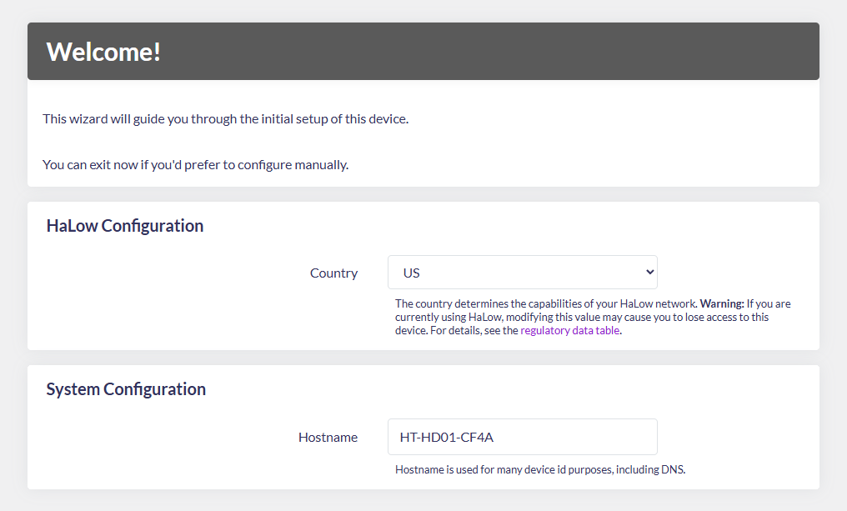
Task: Open the Country dropdown
Action: 522,273
